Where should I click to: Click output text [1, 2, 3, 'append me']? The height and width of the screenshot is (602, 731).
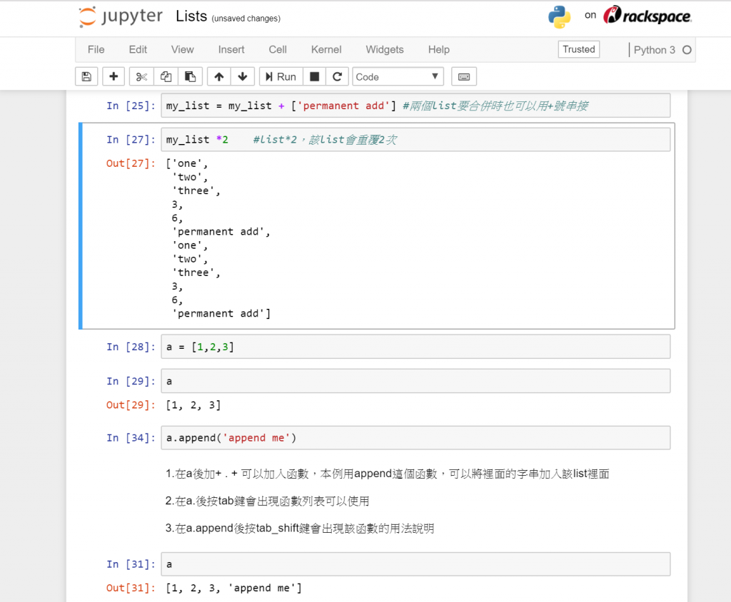point(234,588)
